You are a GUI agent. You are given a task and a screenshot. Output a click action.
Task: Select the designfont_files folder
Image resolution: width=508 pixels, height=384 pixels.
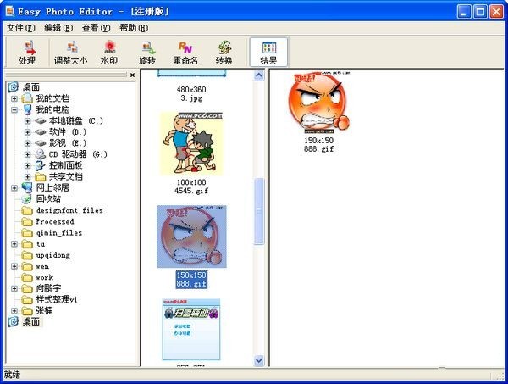click(69, 210)
